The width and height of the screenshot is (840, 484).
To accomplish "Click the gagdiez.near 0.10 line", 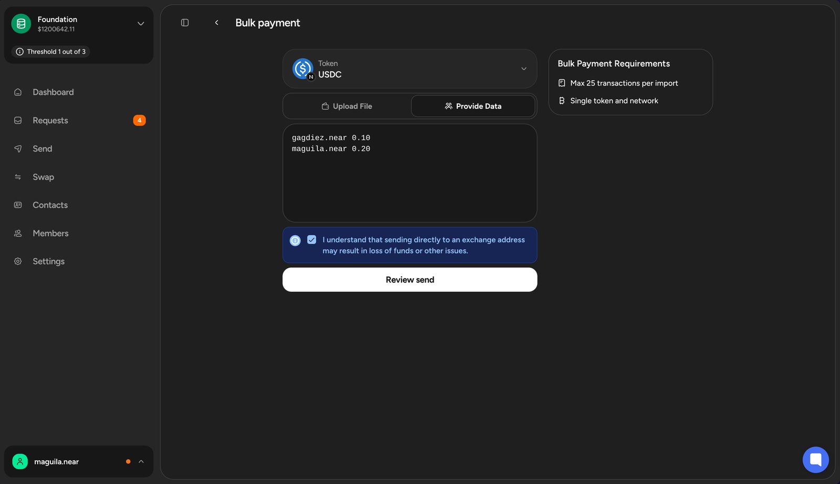I will click(x=331, y=138).
